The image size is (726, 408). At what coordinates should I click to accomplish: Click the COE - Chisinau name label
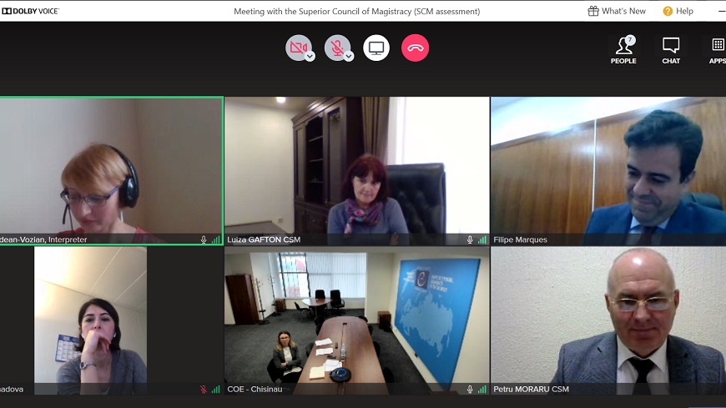(x=255, y=389)
